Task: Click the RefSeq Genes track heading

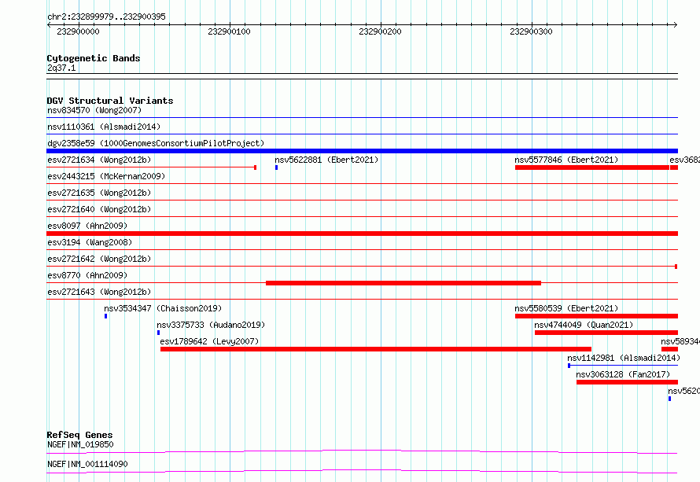Action: [x=79, y=435]
